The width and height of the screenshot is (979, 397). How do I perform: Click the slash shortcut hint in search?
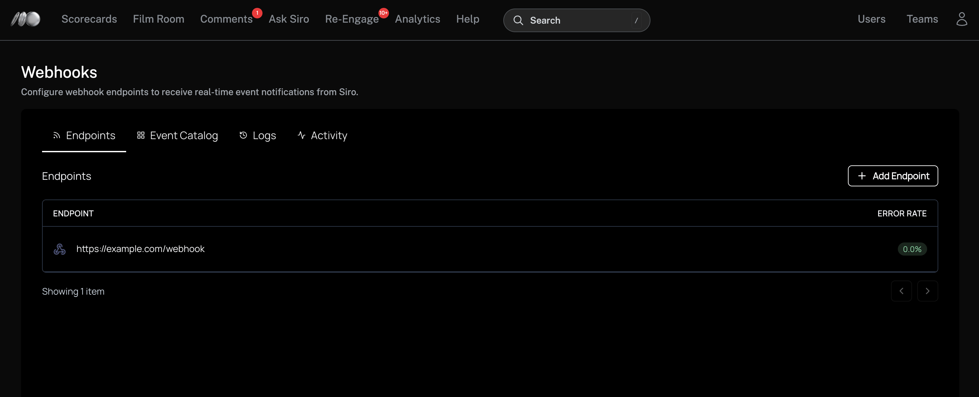pyautogui.click(x=636, y=20)
